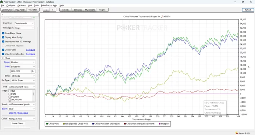Open the Buyin €9.30 dropdown
The image size is (255, 135).
pos(22,109)
